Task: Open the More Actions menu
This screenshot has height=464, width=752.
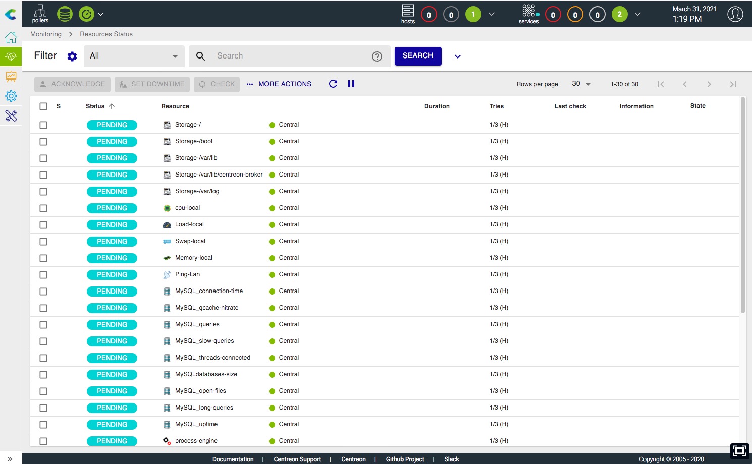Action: point(279,84)
